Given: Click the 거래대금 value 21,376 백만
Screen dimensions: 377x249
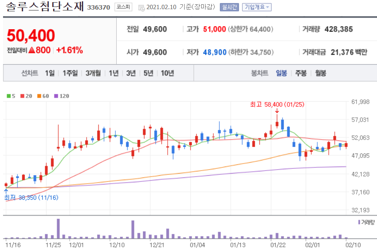Looking at the screenshot, I should pos(349,52).
